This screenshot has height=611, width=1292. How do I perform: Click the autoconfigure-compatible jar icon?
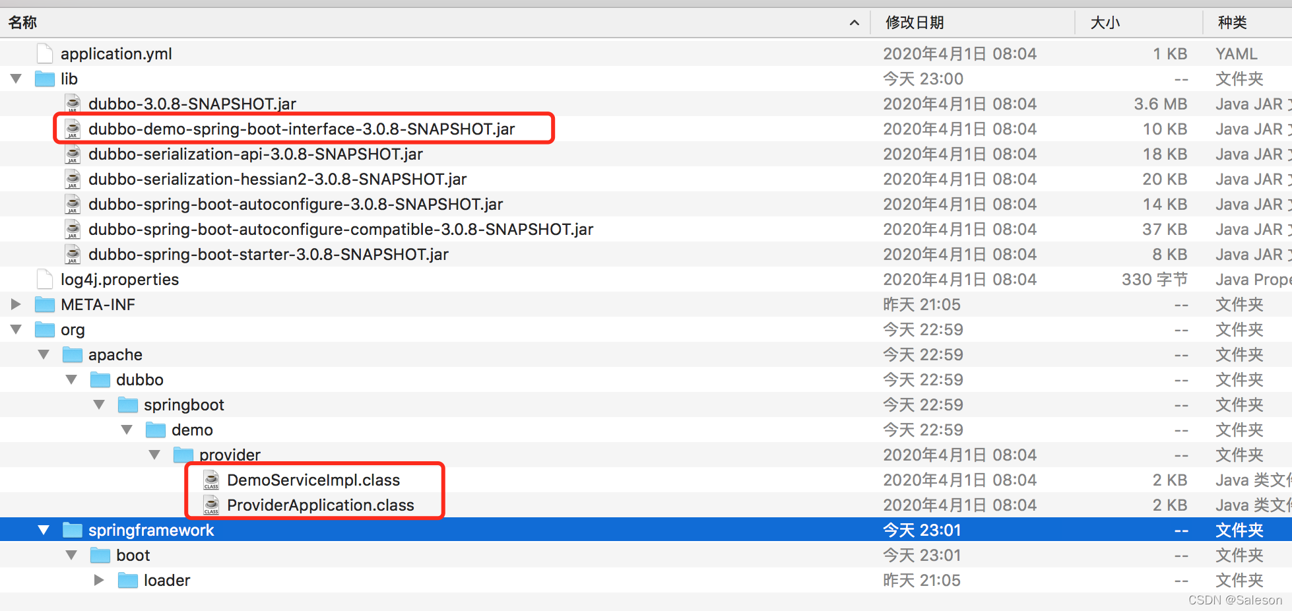pyautogui.click(x=73, y=229)
